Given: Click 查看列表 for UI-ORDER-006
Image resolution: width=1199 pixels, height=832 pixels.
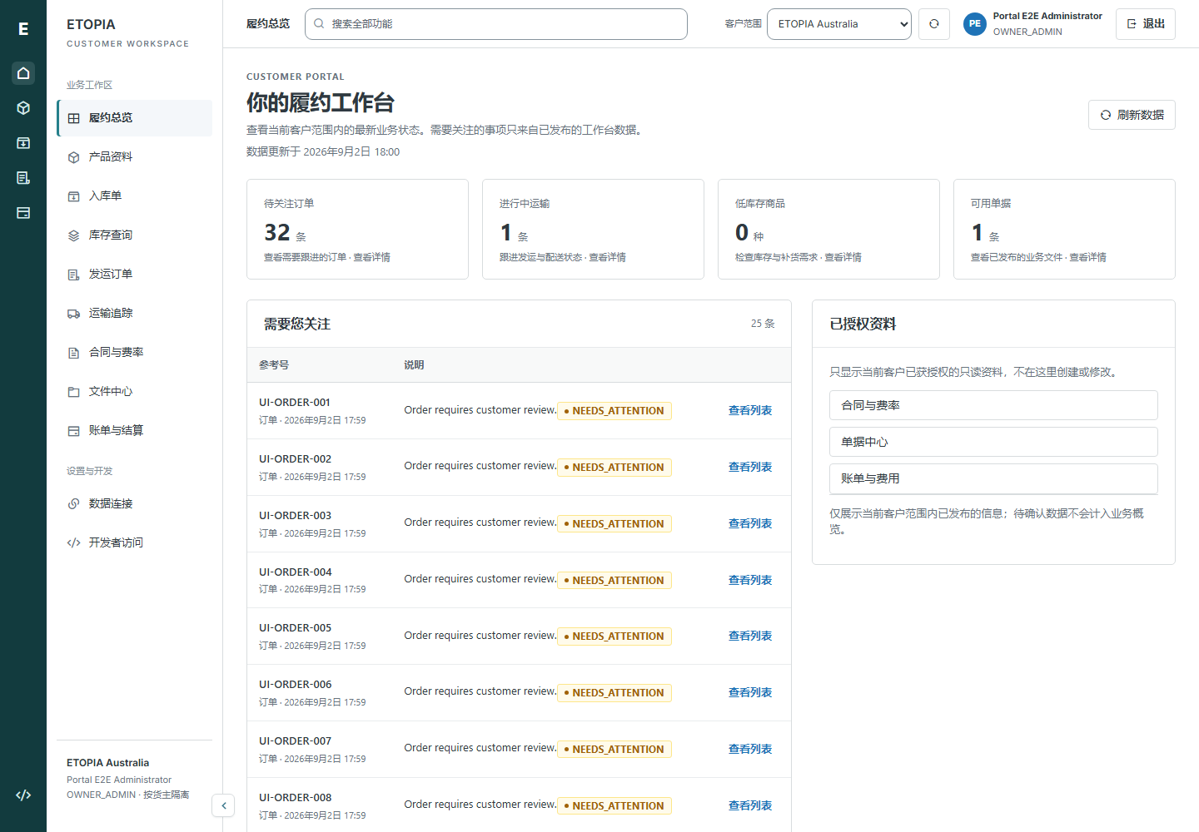Looking at the screenshot, I should coord(750,693).
